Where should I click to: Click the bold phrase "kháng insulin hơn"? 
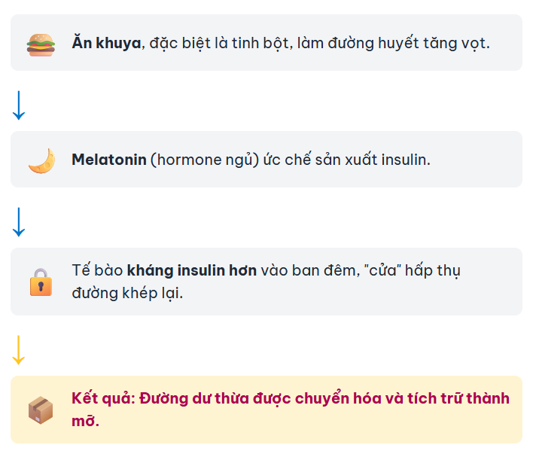point(192,270)
